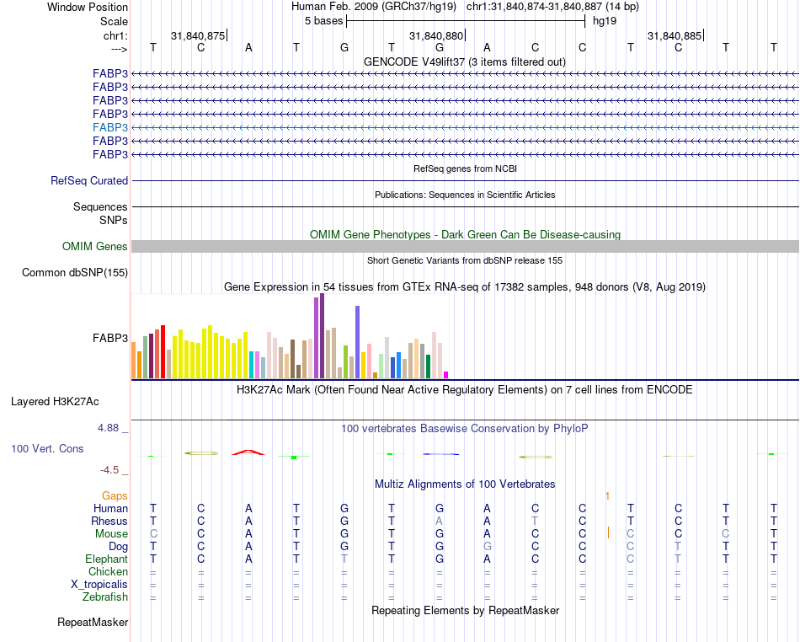Click the 5 bases scale bar line
The image size is (800, 642).
466,21
